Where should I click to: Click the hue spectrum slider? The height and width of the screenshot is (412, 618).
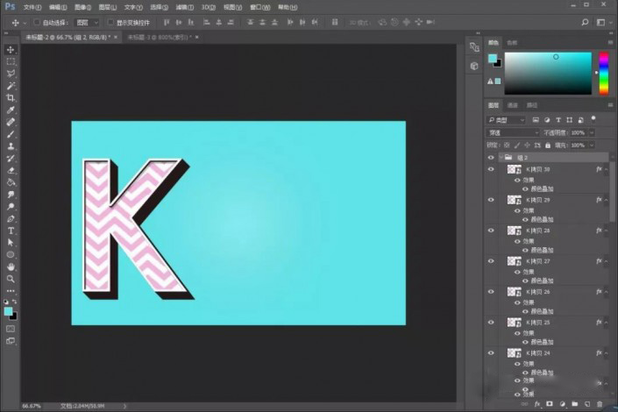point(604,74)
